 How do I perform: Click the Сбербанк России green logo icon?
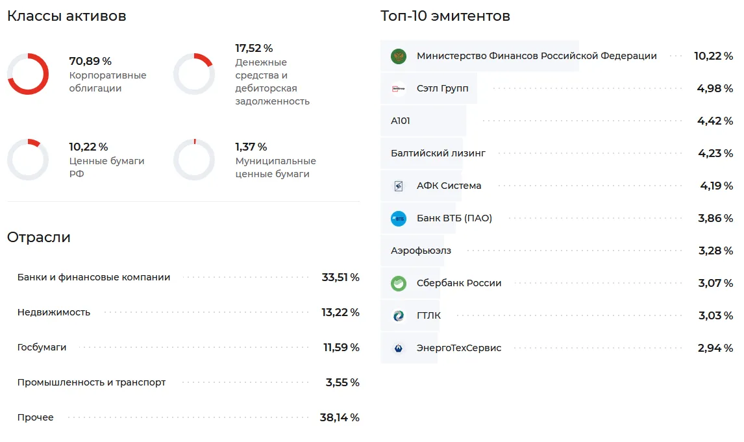(399, 284)
